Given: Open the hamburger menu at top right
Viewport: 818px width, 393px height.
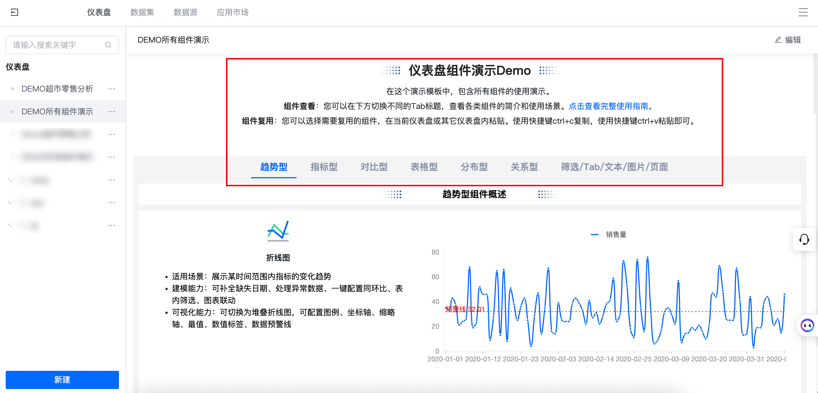Looking at the screenshot, I should pos(803,13).
